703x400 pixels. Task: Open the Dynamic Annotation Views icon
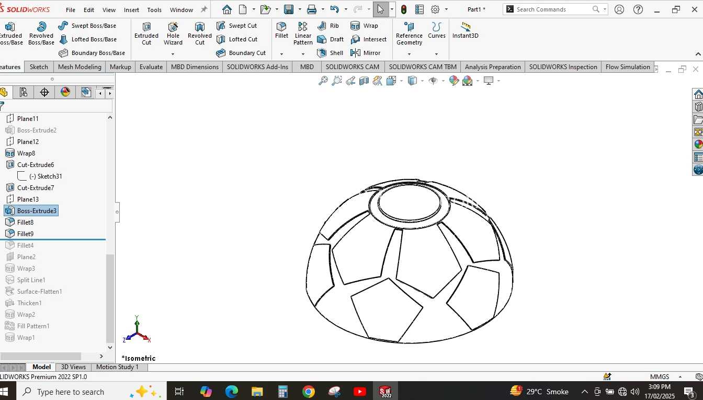378,81
